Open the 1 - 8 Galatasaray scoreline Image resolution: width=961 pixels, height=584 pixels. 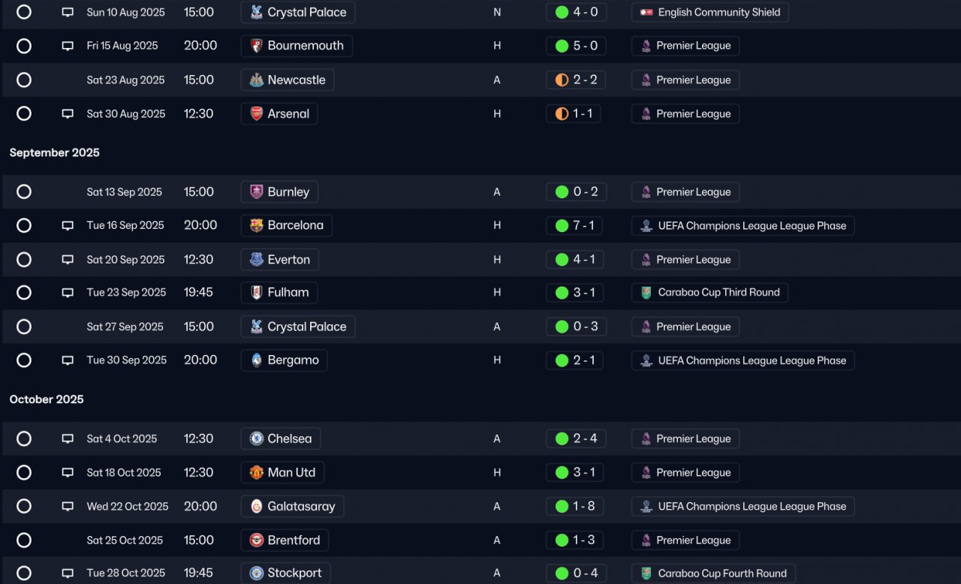pyautogui.click(x=575, y=506)
